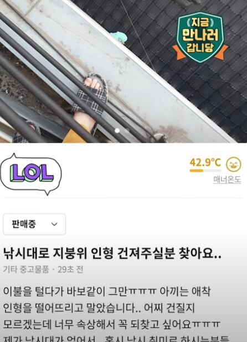Viewport: 247px width, 342px height.
Task: Tap the 42.9°C temperature value
Action: click(x=205, y=162)
